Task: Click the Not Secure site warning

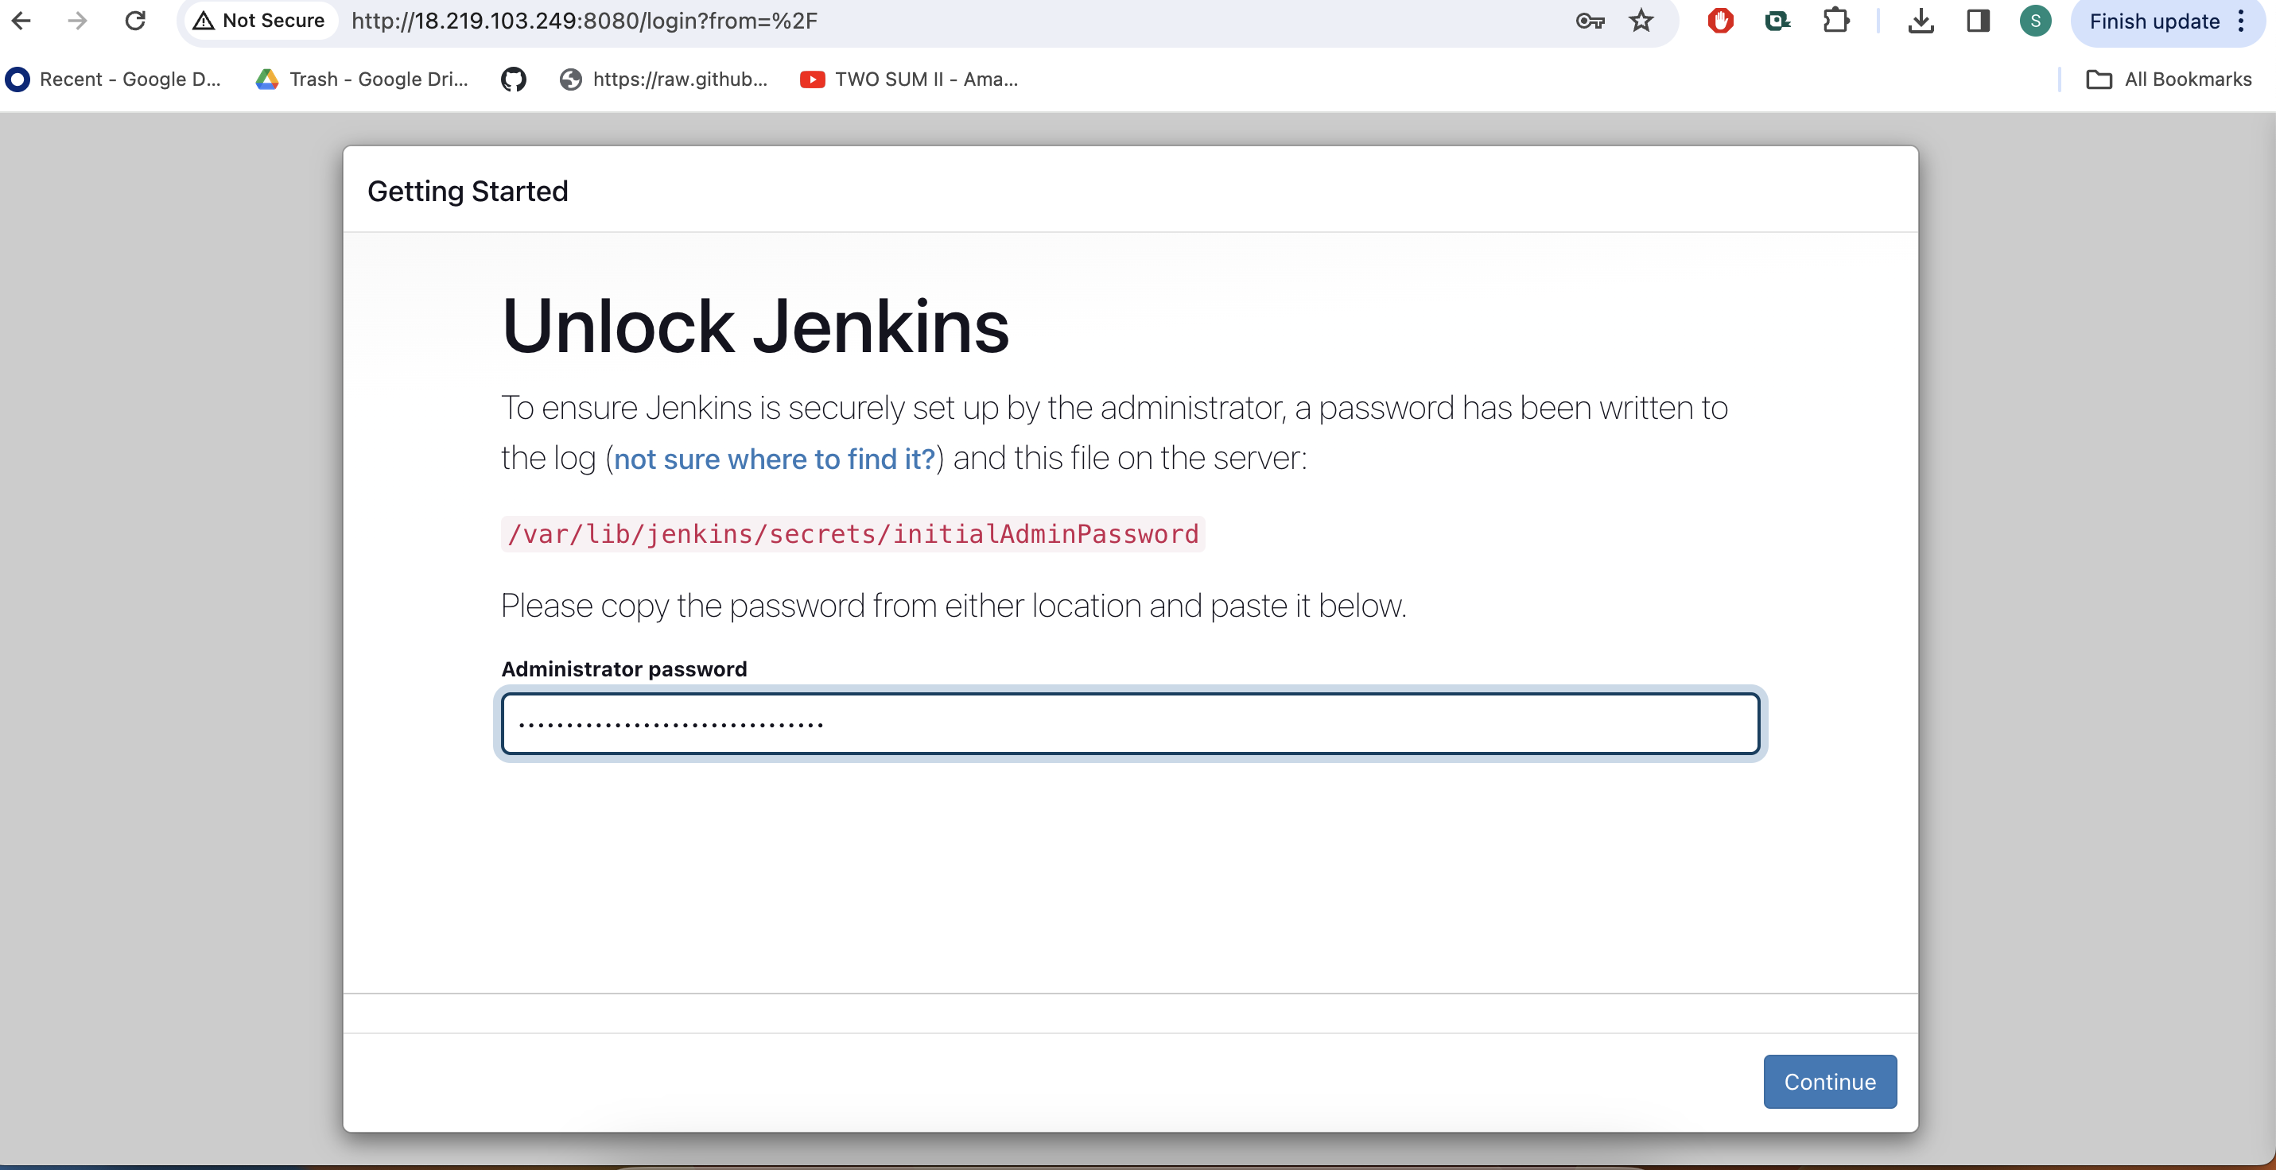Action: coord(259,21)
